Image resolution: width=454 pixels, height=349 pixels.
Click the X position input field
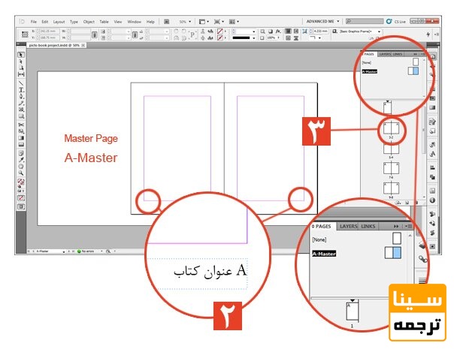coord(47,31)
